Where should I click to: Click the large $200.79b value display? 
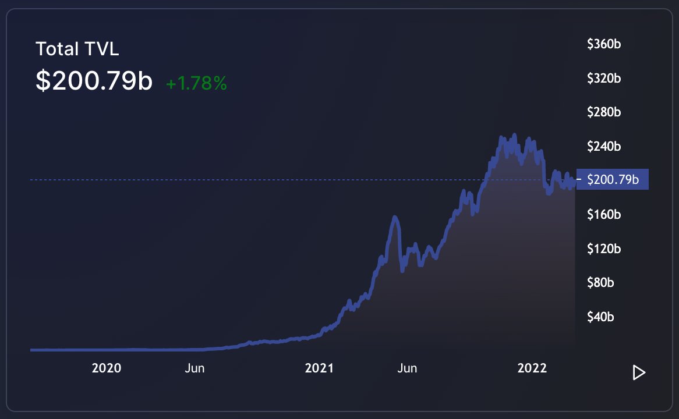[94, 81]
